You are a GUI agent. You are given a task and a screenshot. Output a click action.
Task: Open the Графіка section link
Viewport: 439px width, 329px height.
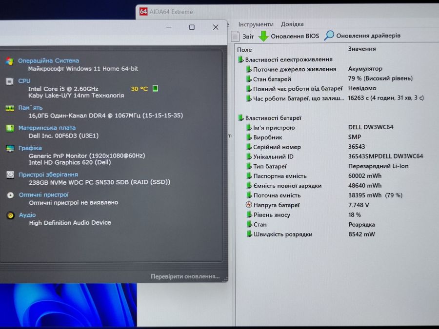click(x=30, y=148)
